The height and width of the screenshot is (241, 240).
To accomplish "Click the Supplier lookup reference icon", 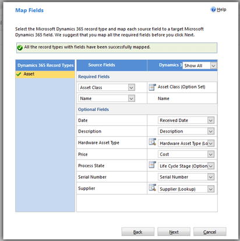I will point(152,187).
